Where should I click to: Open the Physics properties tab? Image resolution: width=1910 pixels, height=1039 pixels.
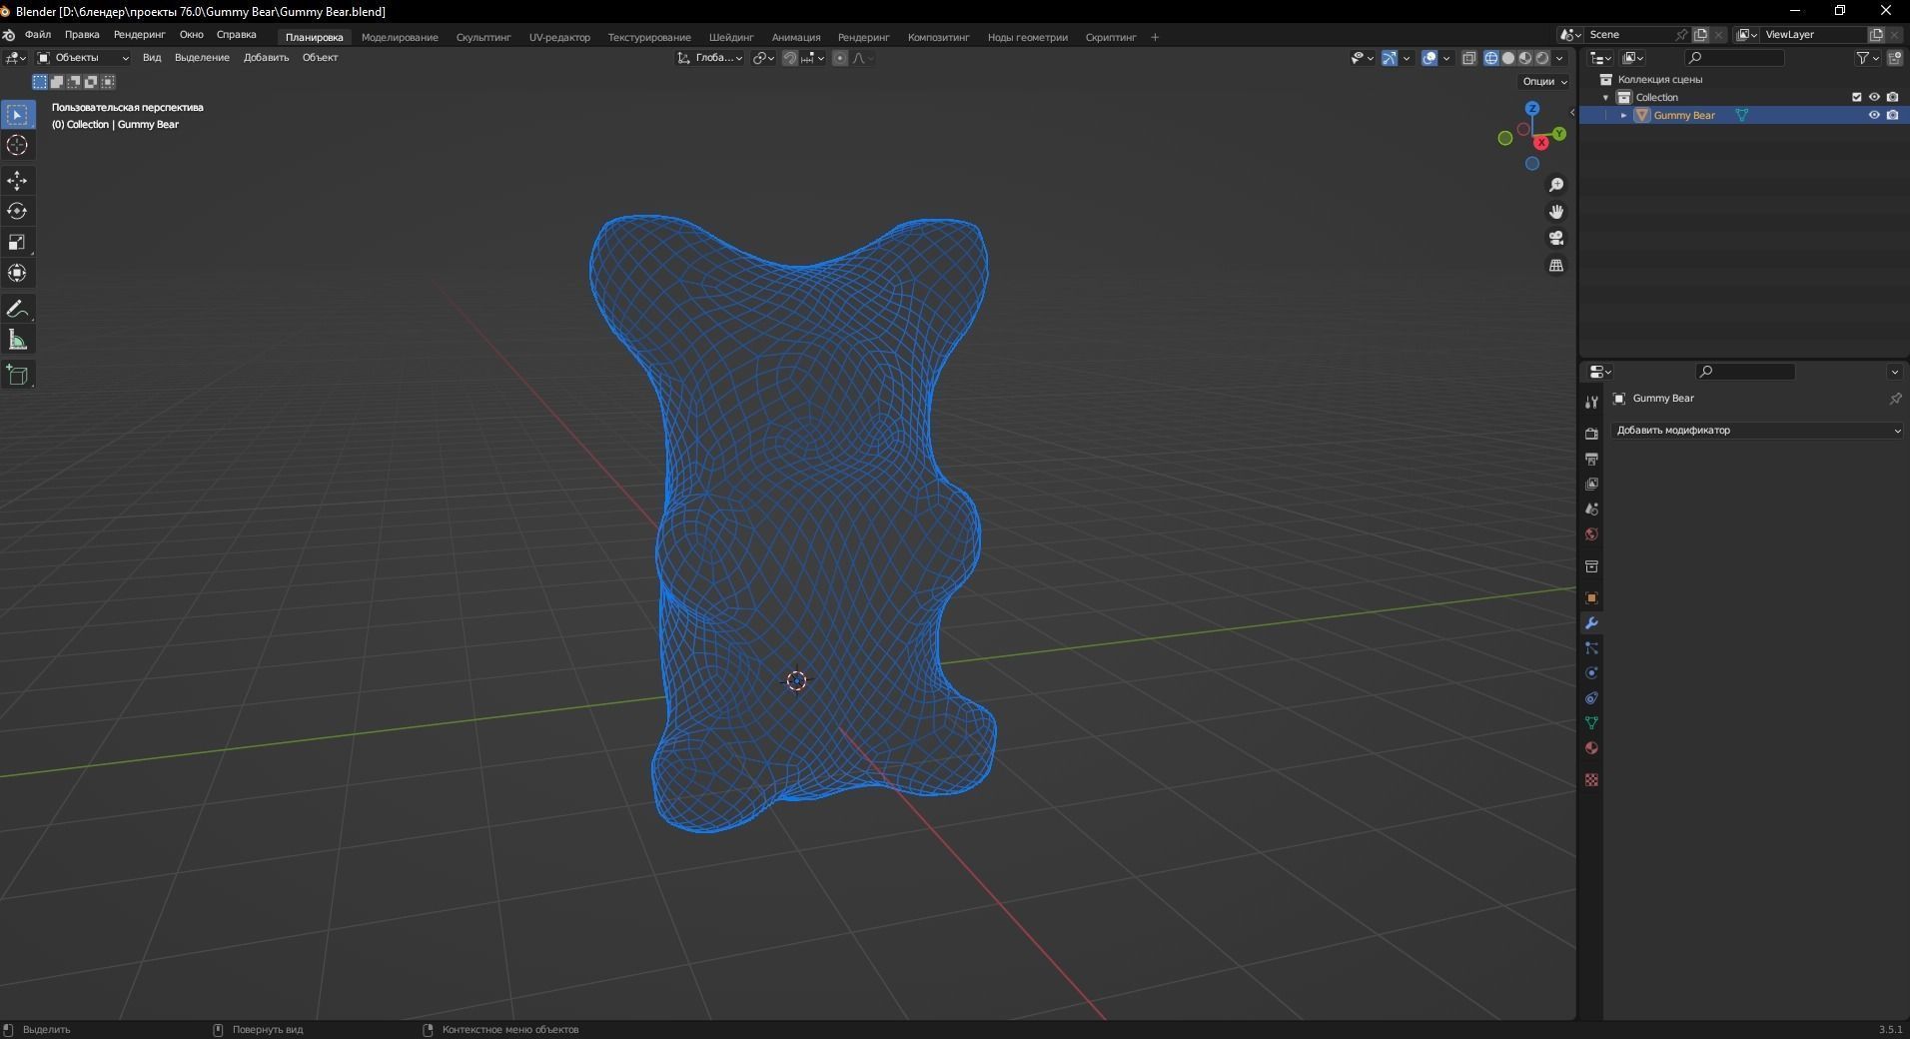point(1591,673)
